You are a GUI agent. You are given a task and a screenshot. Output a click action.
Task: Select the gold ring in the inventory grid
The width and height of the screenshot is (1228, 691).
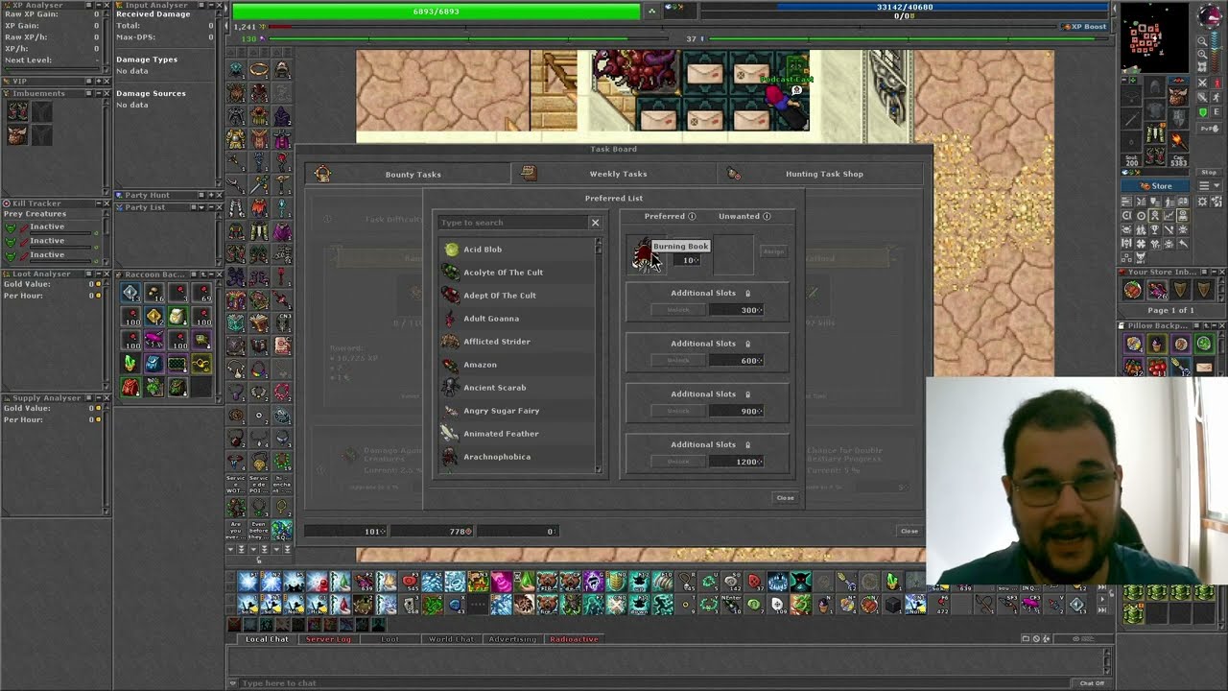click(x=259, y=70)
